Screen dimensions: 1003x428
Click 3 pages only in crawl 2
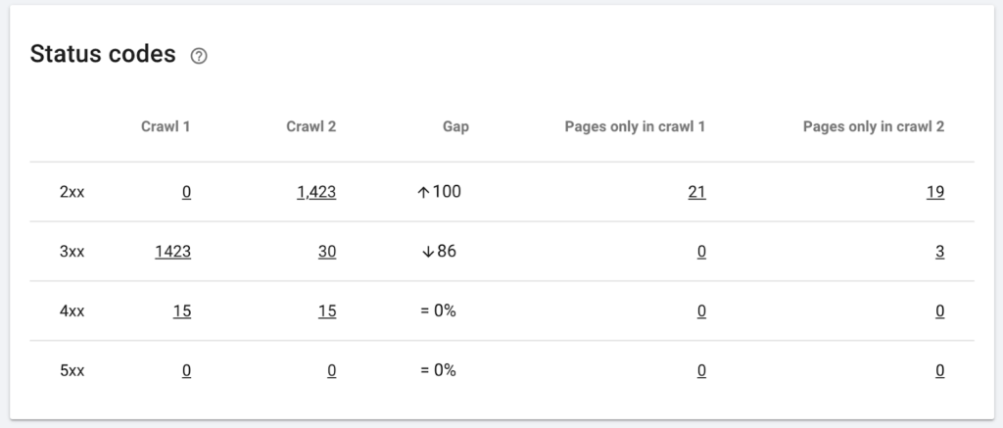(939, 252)
